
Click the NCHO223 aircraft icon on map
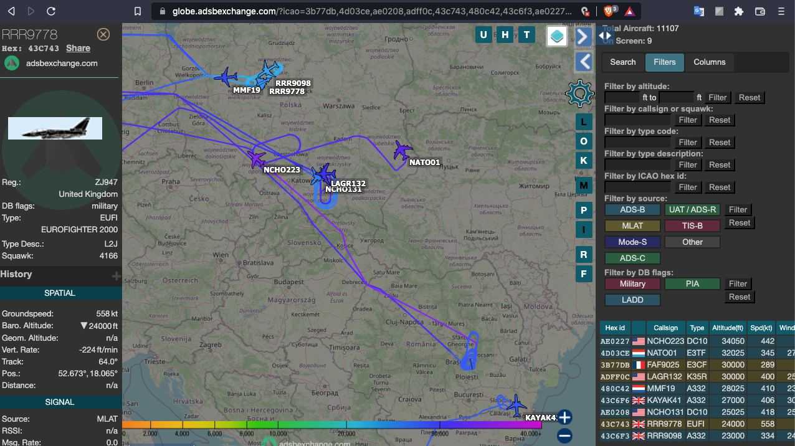[256, 158]
